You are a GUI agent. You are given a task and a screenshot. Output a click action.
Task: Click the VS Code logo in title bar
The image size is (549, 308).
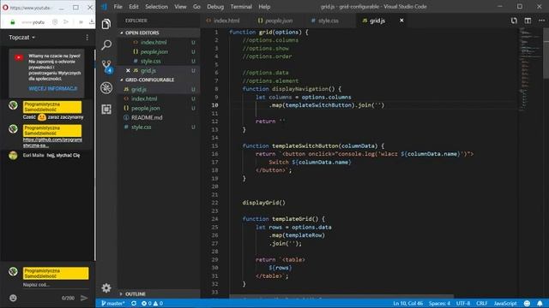pos(105,7)
